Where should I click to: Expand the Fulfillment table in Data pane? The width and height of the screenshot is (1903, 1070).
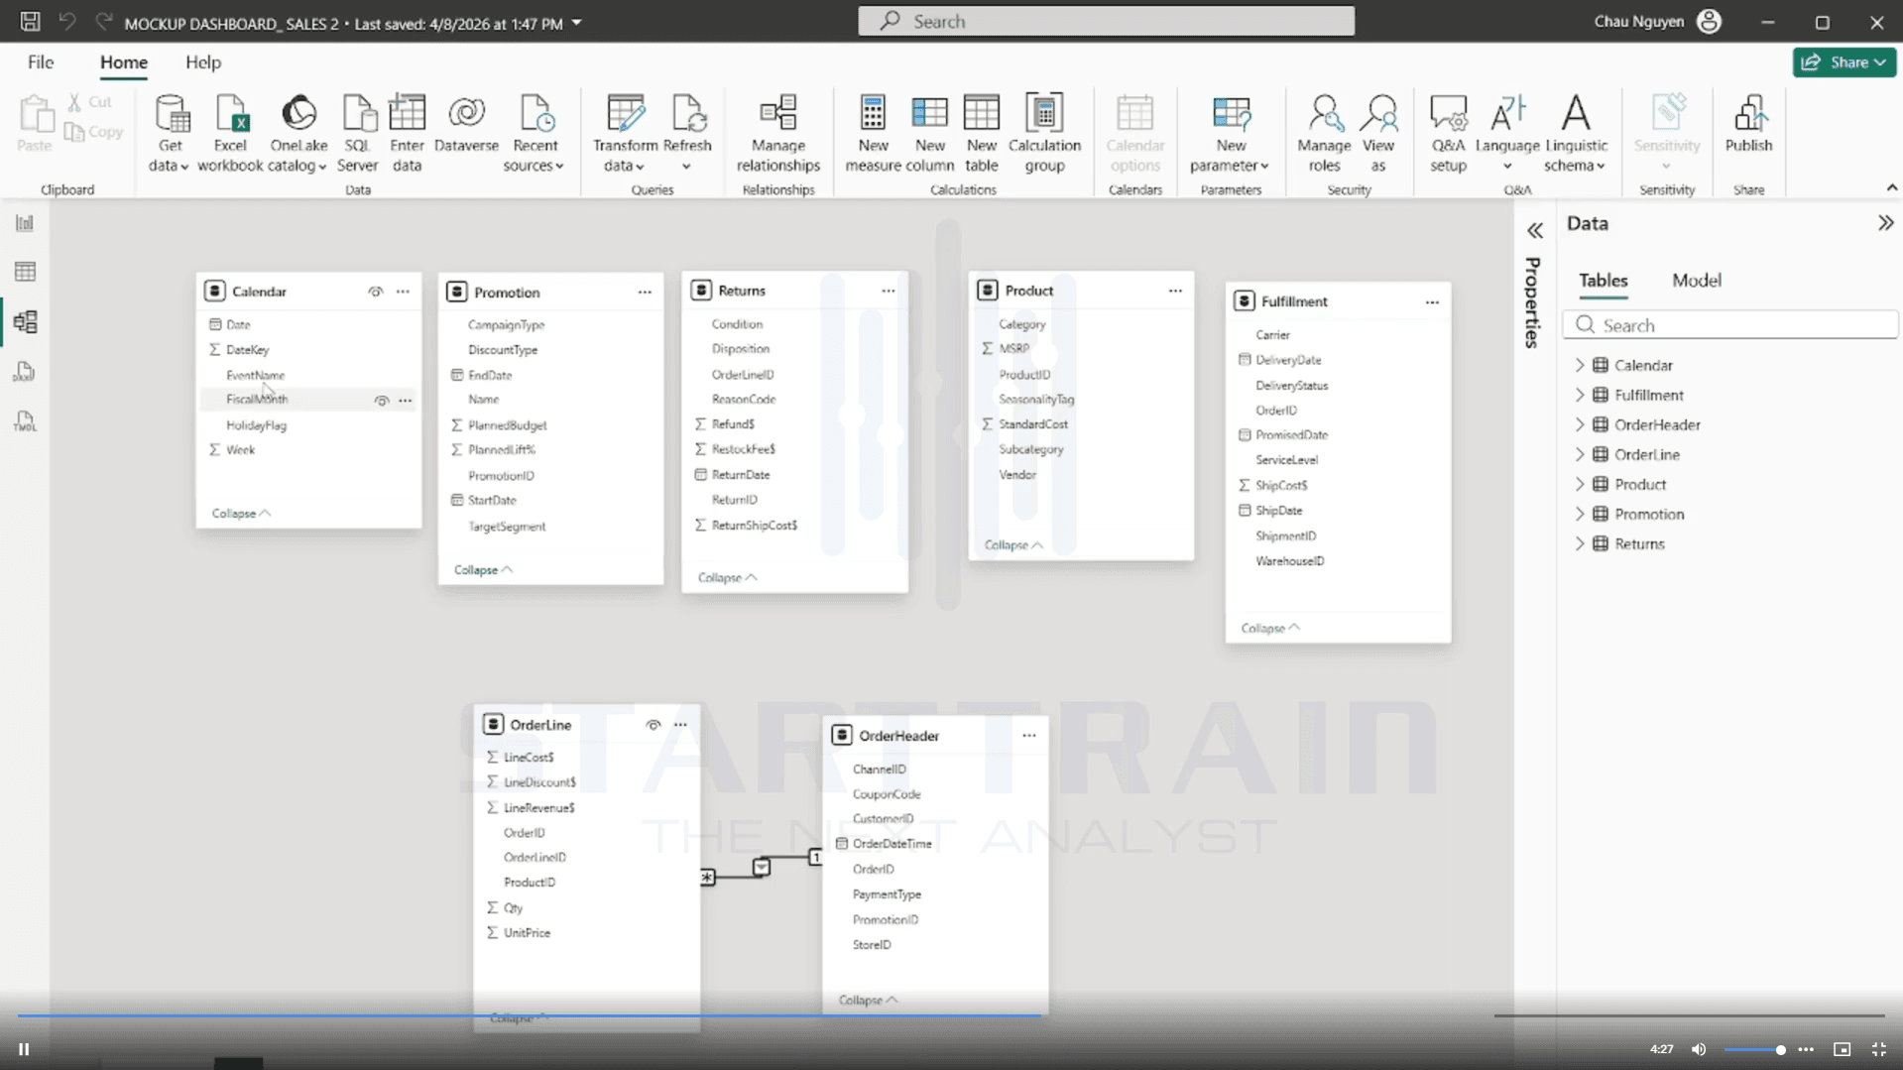1580,396
